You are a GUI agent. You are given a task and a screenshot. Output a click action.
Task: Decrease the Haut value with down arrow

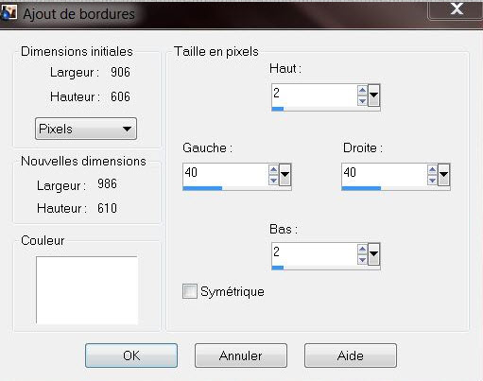tap(362, 101)
